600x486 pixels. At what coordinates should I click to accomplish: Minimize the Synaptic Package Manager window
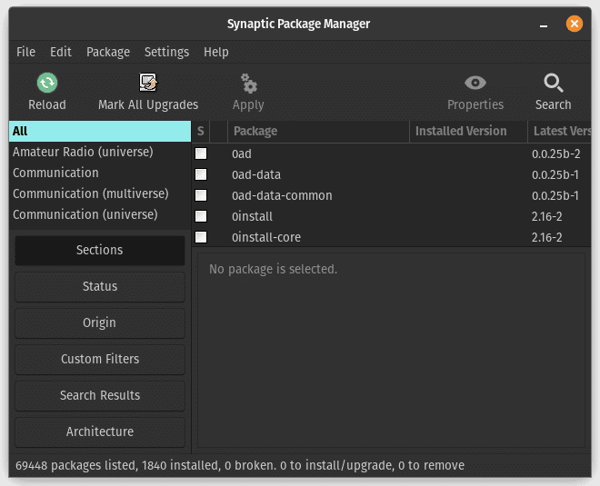(x=544, y=25)
